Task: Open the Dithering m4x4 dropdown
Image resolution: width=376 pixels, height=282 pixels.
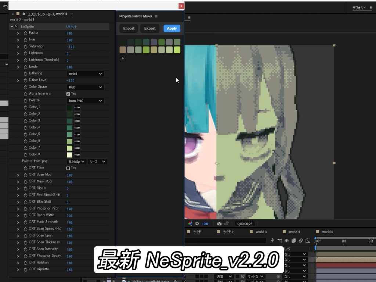Action: 85,73
